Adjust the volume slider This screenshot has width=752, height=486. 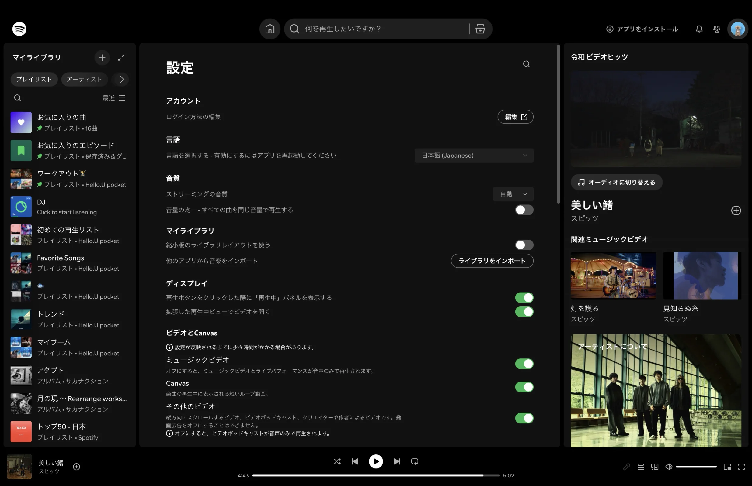point(696,467)
